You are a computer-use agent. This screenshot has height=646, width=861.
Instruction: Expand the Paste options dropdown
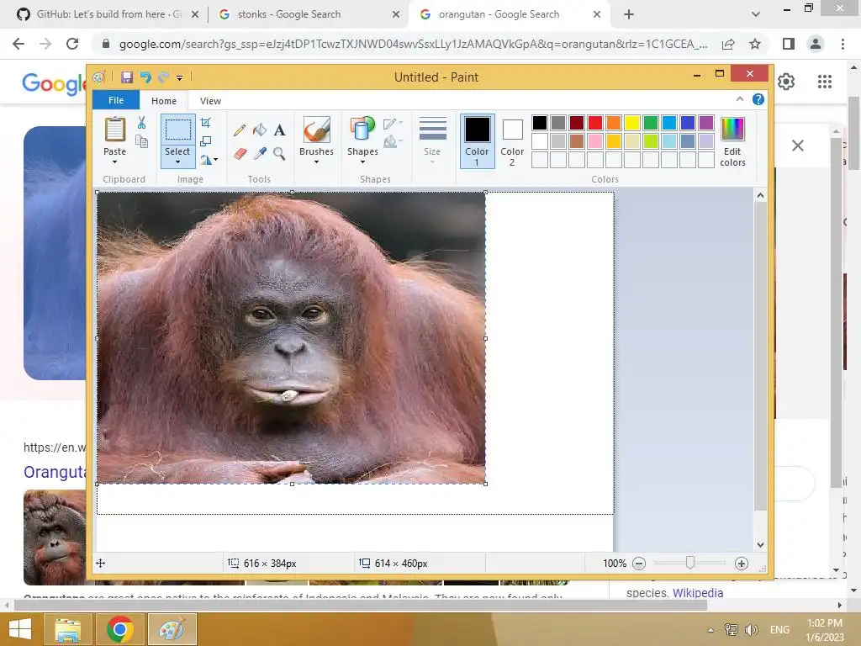click(x=114, y=161)
